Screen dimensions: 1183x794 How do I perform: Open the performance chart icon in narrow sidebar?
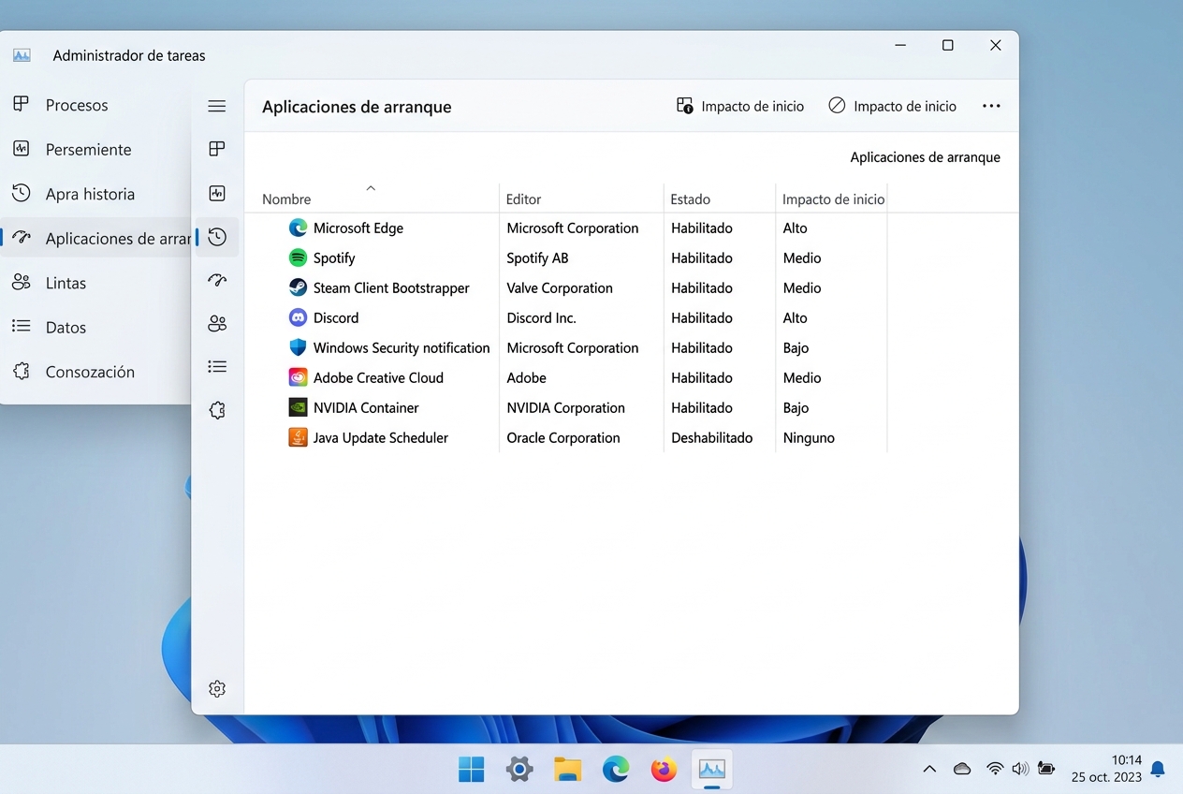[x=217, y=194]
